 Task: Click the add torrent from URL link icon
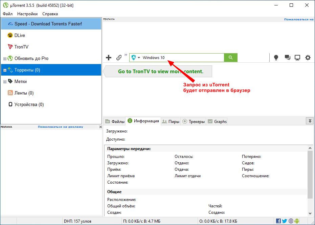119,58
